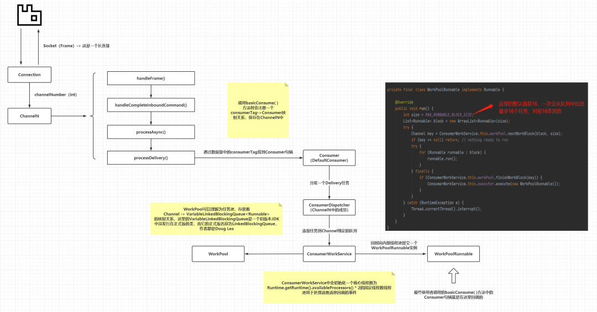Click the handleCompleteInboundCommand() node
This screenshot has width=597, height=312.
point(151,105)
